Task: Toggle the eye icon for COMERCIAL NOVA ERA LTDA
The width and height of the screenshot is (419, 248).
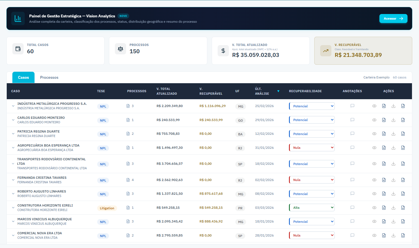Action: 374,235
